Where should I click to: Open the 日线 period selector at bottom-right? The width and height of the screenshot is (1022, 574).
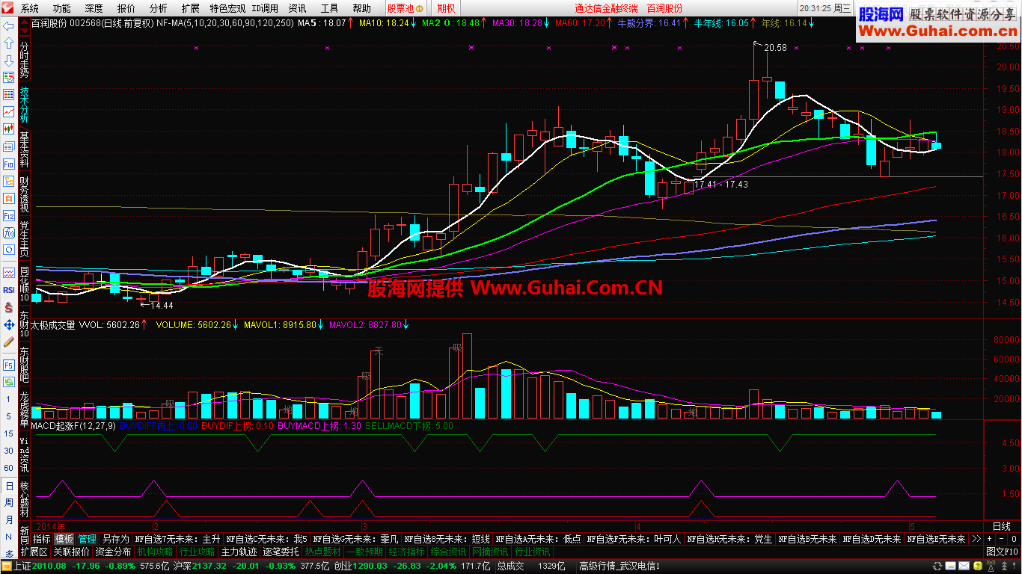point(1001,526)
